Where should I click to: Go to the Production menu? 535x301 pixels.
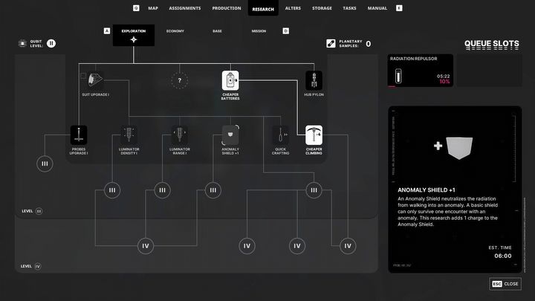point(226,8)
